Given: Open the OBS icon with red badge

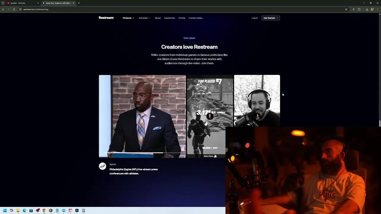Looking at the screenshot, I should (38, 210).
